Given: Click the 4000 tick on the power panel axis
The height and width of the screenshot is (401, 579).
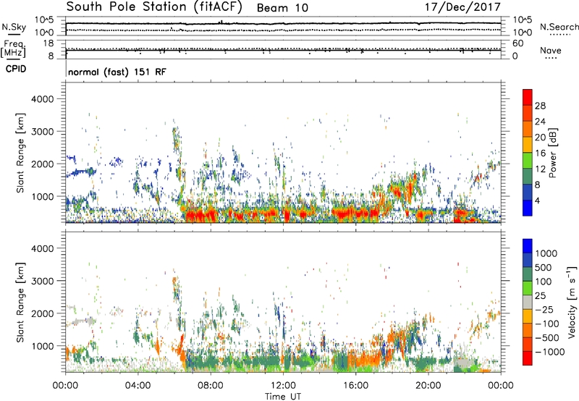Looking at the screenshot, I should (x=42, y=99).
